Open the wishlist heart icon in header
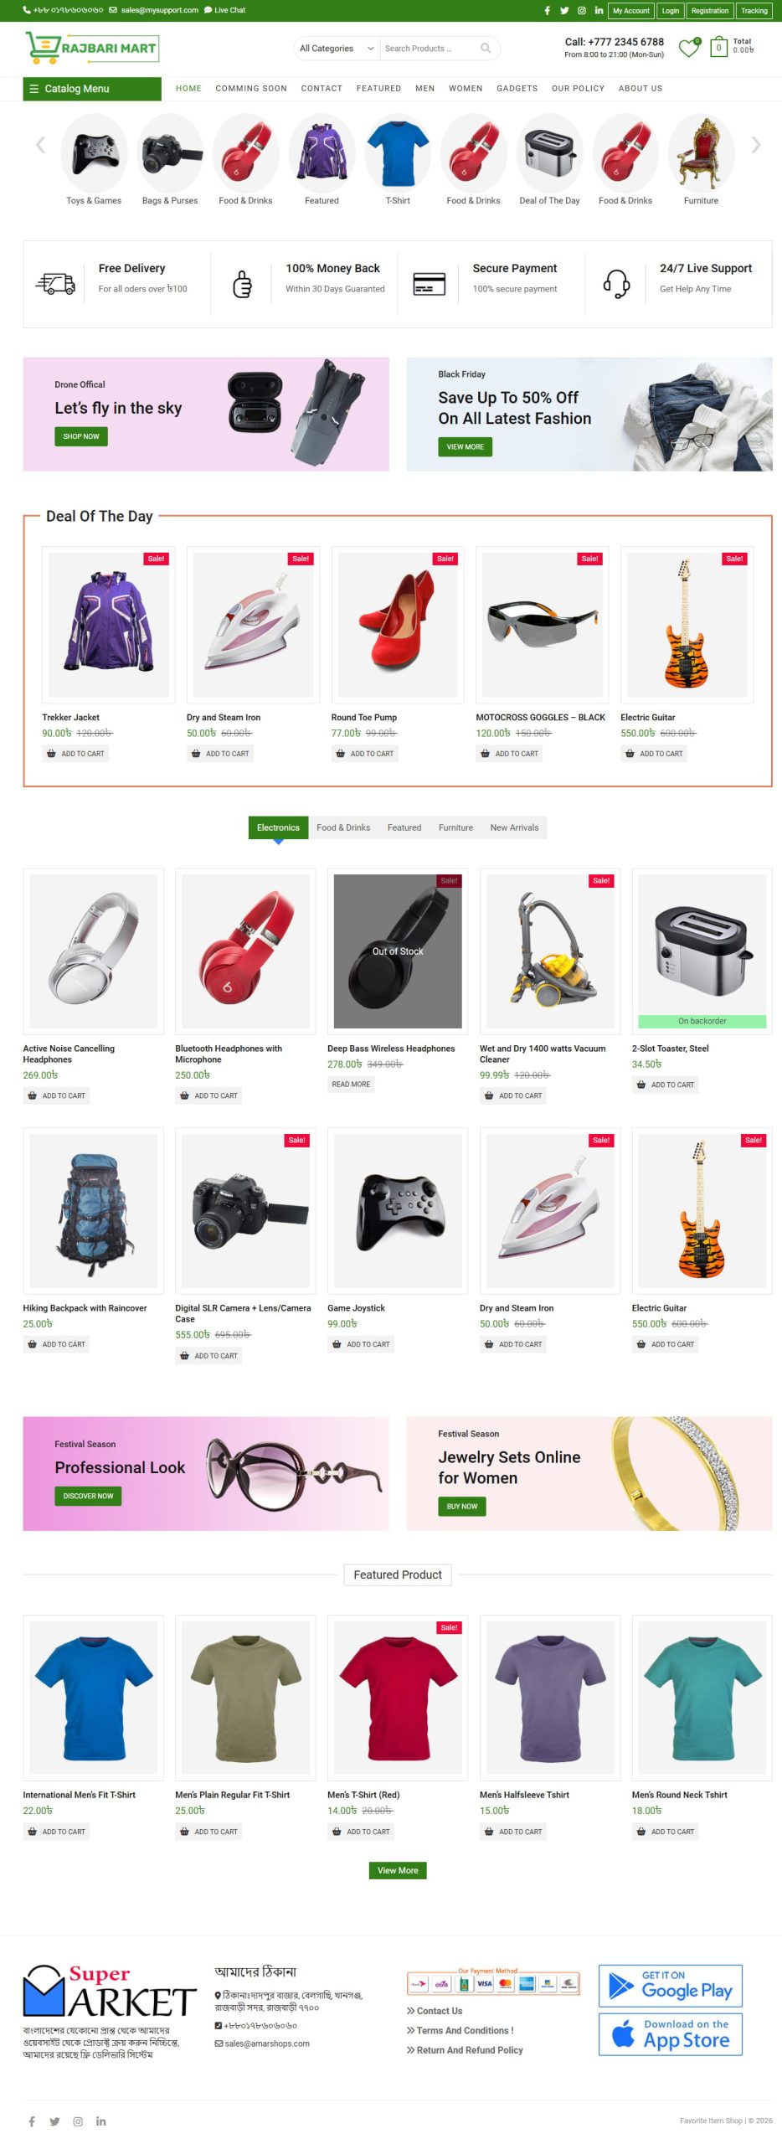The image size is (782, 2144). pos(688,49)
